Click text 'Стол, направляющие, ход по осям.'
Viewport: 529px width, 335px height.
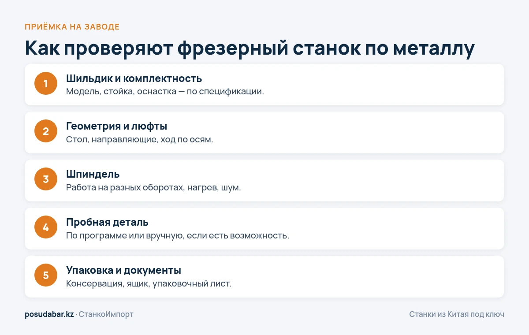click(140, 140)
